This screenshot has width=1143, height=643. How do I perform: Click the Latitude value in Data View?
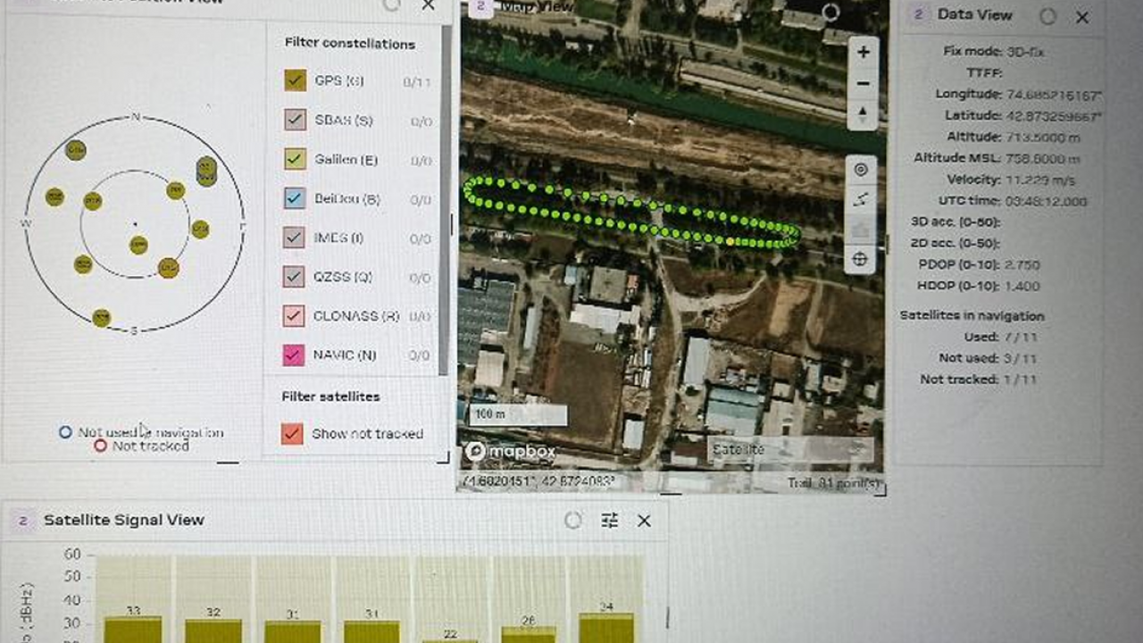click(x=1055, y=116)
